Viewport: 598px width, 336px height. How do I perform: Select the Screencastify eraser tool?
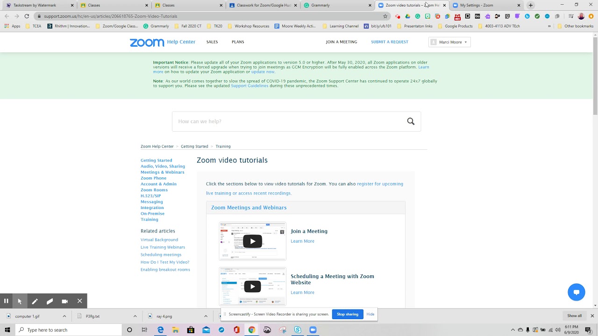tap(50, 301)
